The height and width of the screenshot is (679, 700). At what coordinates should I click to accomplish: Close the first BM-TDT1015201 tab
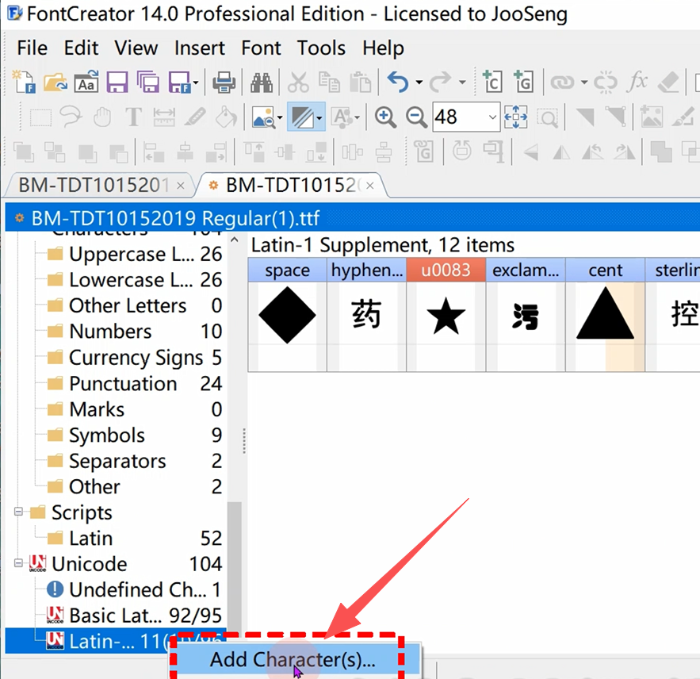coord(181,186)
